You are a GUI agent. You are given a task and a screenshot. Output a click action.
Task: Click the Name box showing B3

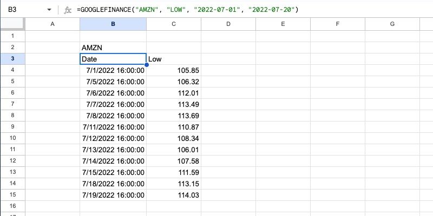point(22,10)
